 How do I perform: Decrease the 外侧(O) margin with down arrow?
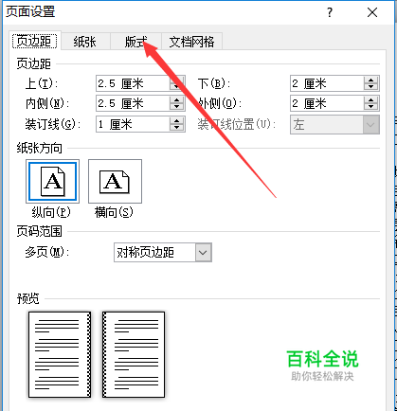click(371, 107)
